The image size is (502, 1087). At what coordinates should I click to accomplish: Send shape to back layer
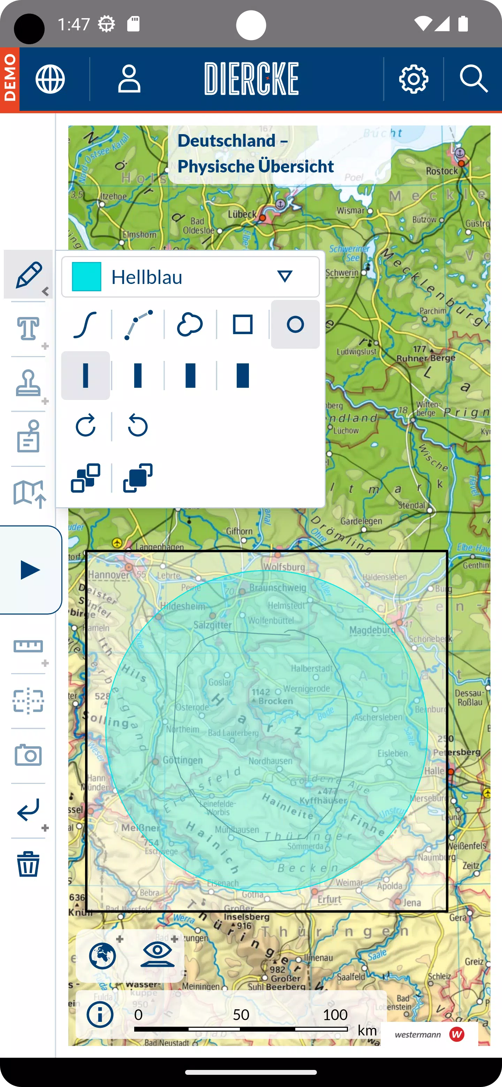coord(85,478)
